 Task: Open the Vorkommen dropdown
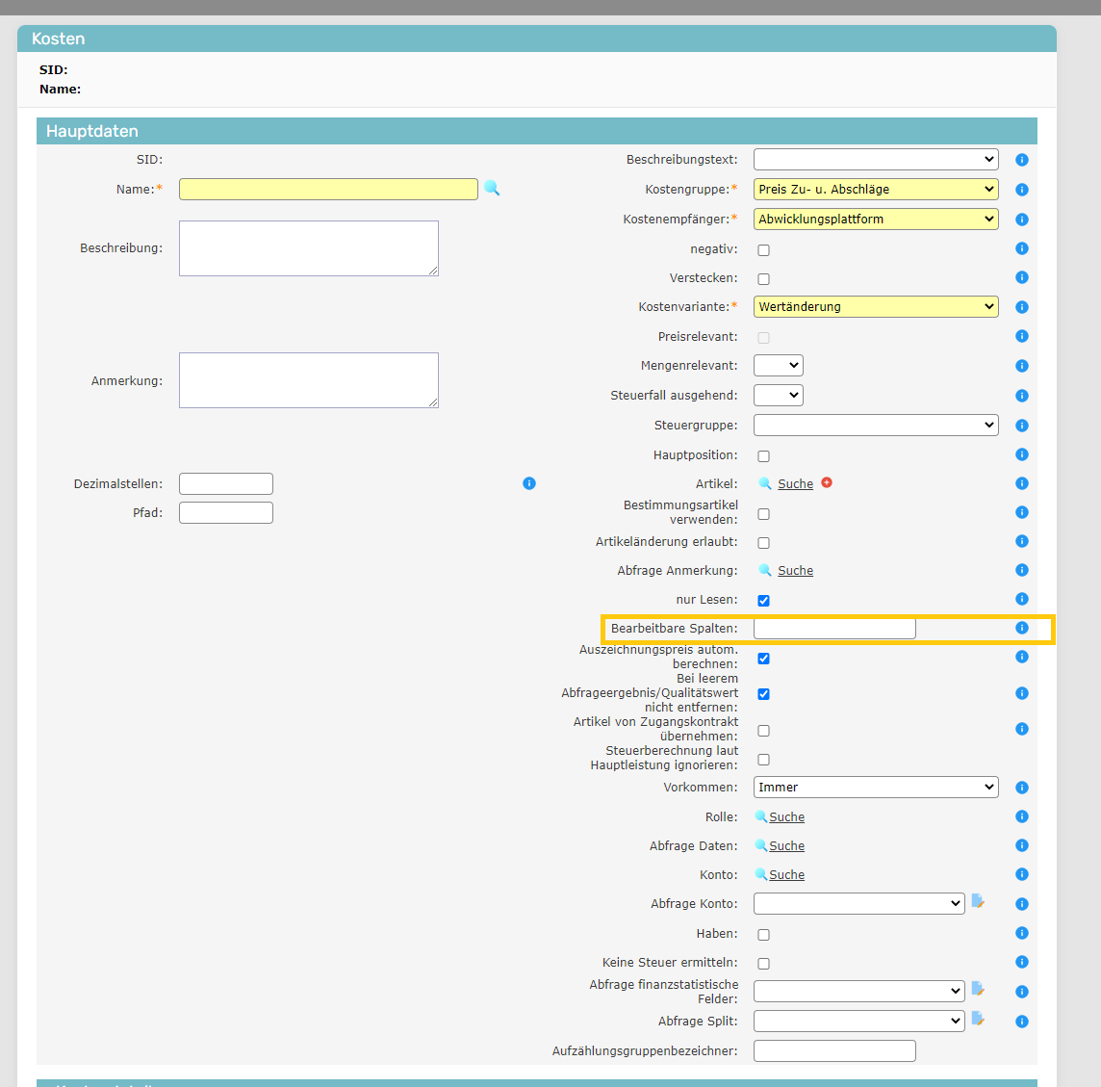876,788
